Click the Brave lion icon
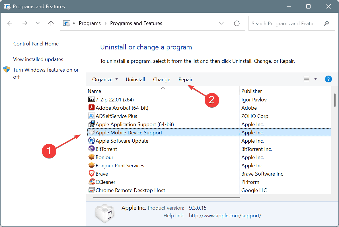The width and height of the screenshot is (339, 227). click(92, 174)
